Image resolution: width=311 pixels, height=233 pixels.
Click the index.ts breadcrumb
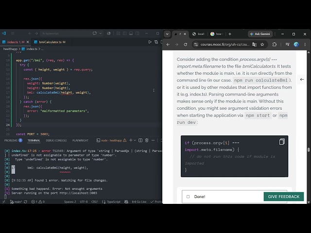pos(32,49)
